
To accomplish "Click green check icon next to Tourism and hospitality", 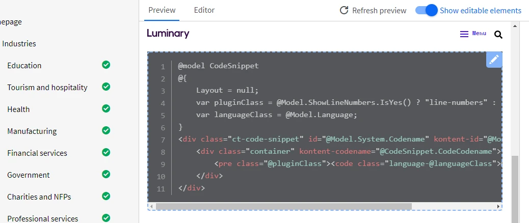I will 106,87.
